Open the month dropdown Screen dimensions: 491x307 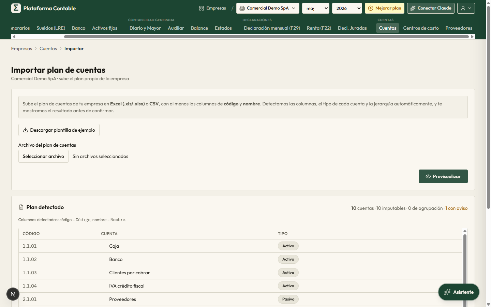(316, 8)
